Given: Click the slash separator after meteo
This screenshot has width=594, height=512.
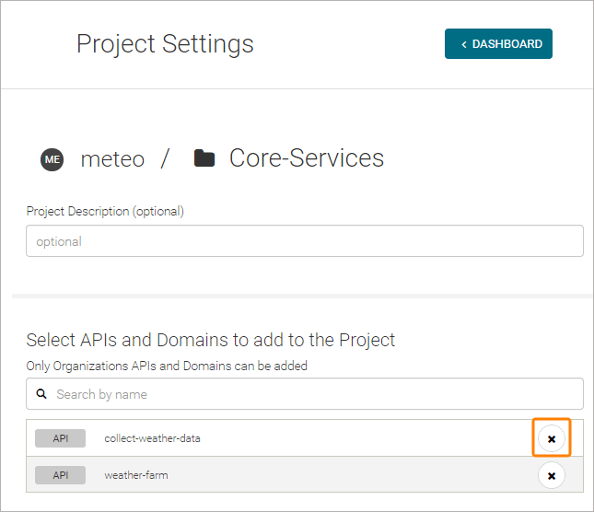Looking at the screenshot, I should click(x=166, y=159).
